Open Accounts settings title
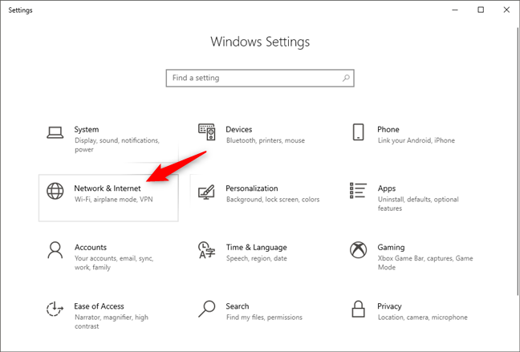520x352 pixels. click(x=90, y=247)
